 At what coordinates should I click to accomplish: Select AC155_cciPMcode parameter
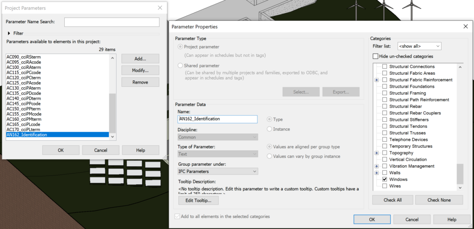57,114
